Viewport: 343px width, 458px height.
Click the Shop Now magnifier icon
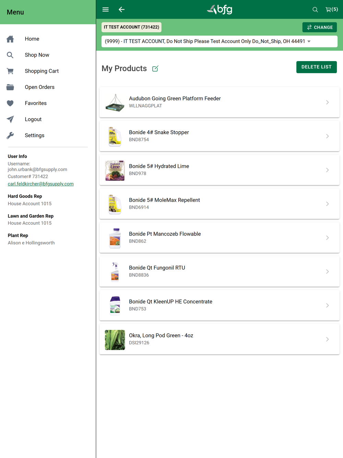tap(10, 55)
